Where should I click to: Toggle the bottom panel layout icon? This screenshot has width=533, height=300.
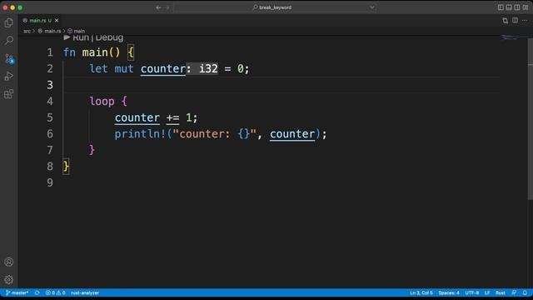tap(509, 7)
